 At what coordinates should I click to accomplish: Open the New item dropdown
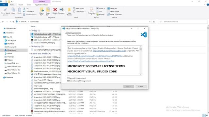[x=79, y=8]
